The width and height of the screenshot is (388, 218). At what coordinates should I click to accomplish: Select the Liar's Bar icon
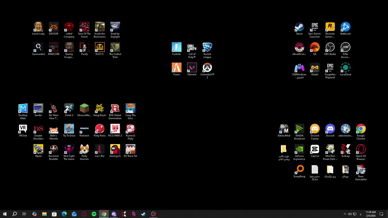100,150
